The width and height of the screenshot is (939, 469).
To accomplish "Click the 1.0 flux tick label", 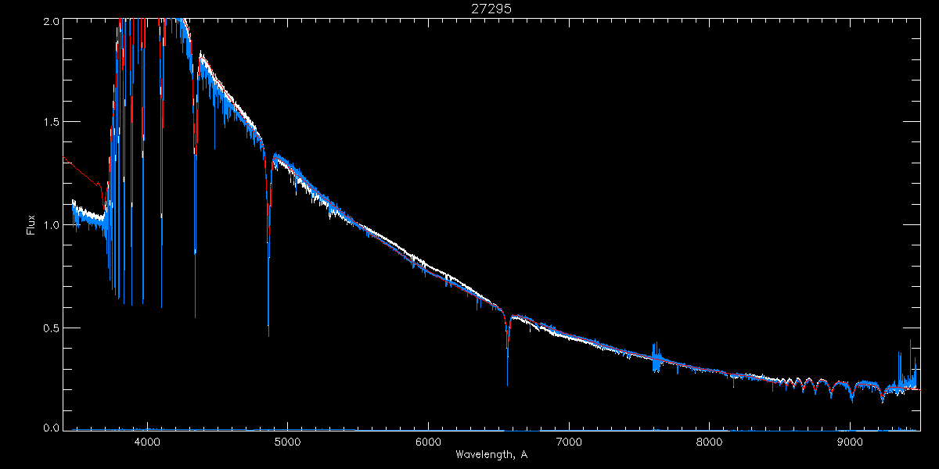I will coord(50,225).
